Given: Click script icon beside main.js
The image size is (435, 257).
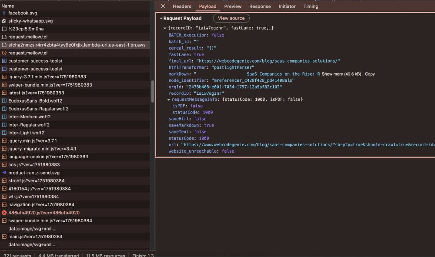Looking at the screenshot, I should click(x=4, y=237).
